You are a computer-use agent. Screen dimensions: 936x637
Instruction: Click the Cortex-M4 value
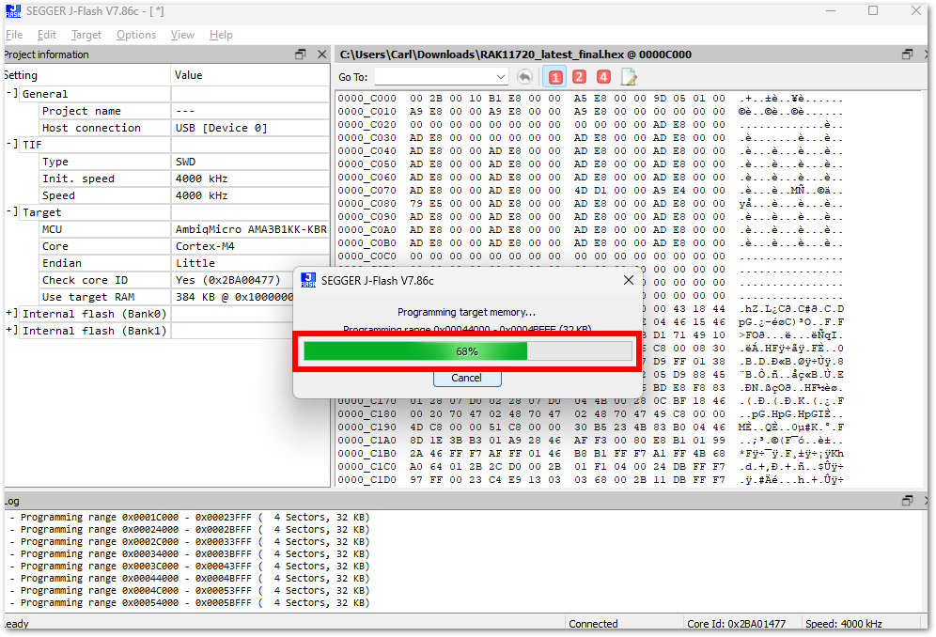tap(205, 246)
